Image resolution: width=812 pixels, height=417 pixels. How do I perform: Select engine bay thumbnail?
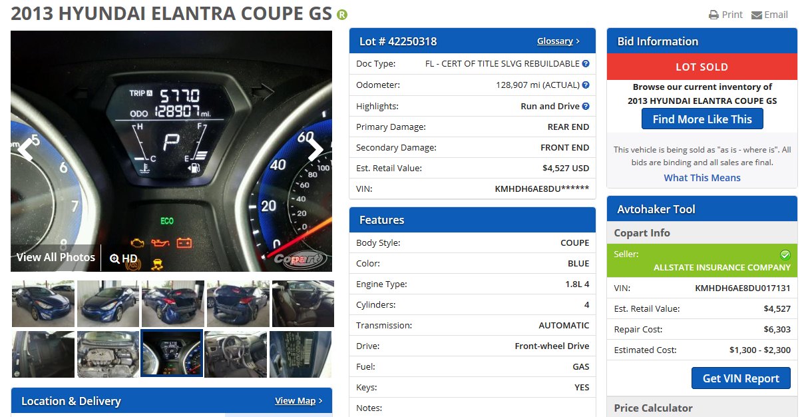point(108,354)
